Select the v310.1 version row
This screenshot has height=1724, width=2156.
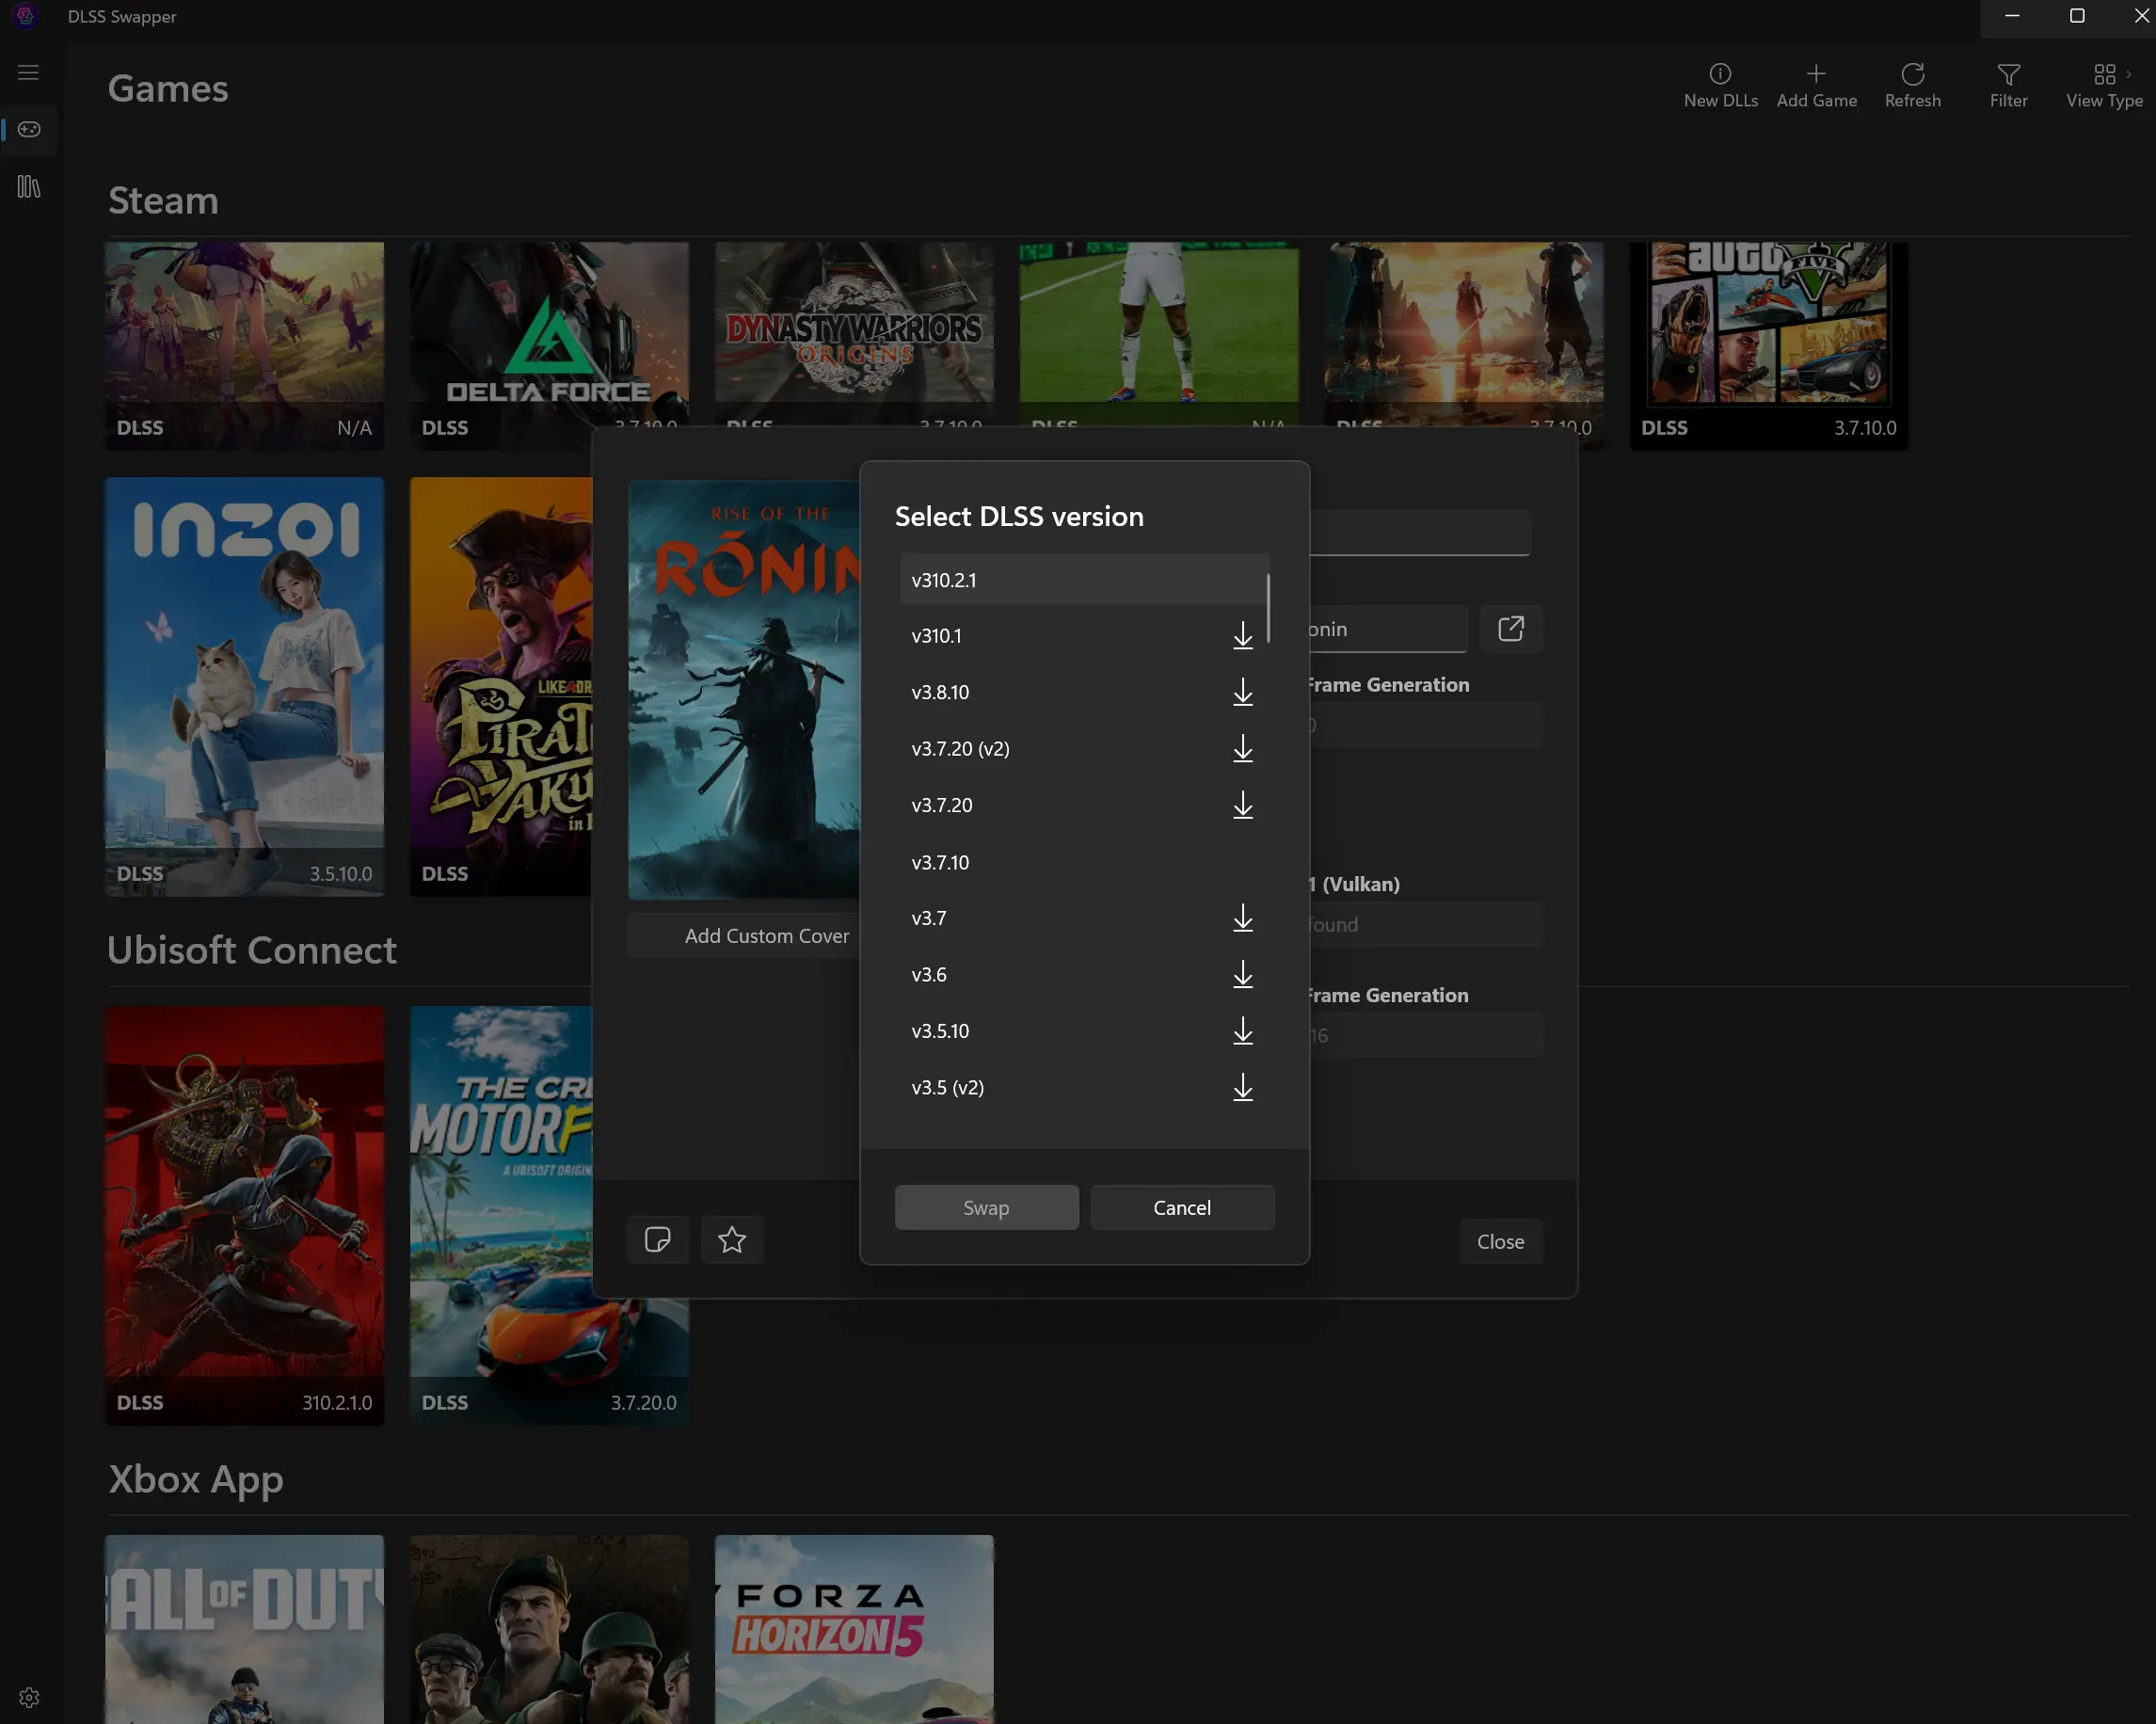pyautogui.click(x=1084, y=636)
